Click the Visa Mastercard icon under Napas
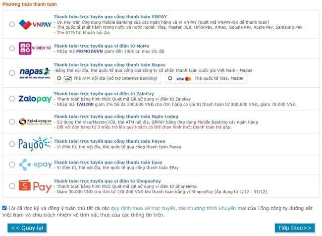 pyautogui.click(x=184, y=79)
